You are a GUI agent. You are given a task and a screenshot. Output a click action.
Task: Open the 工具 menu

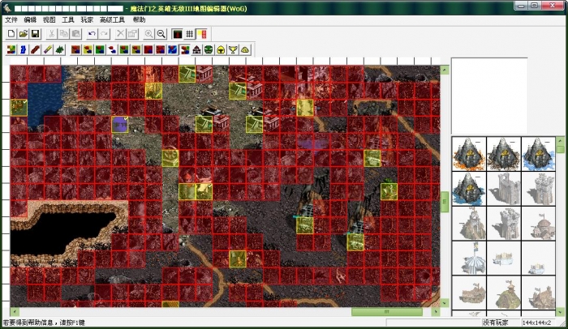point(67,20)
